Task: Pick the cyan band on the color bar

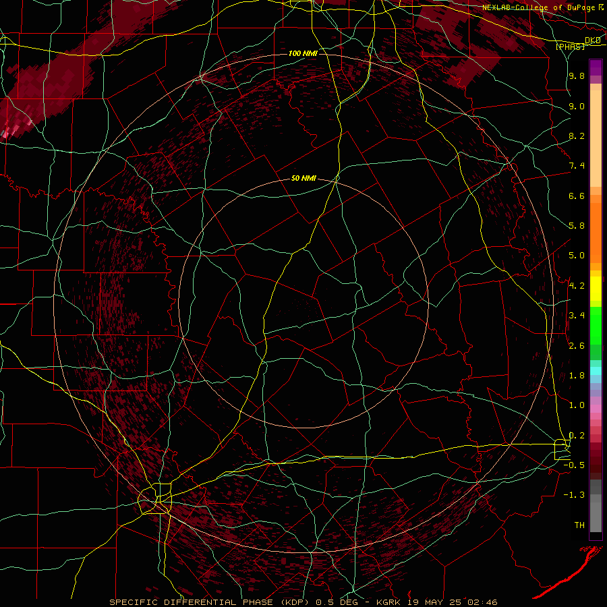Action: tap(596, 371)
